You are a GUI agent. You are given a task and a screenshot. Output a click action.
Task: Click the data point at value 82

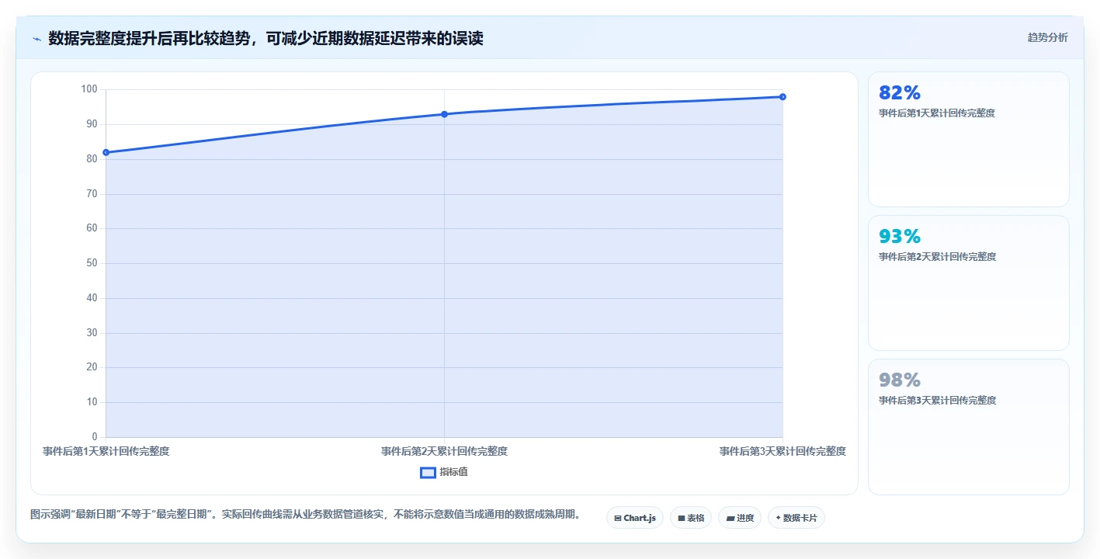pyautogui.click(x=106, y=152)
